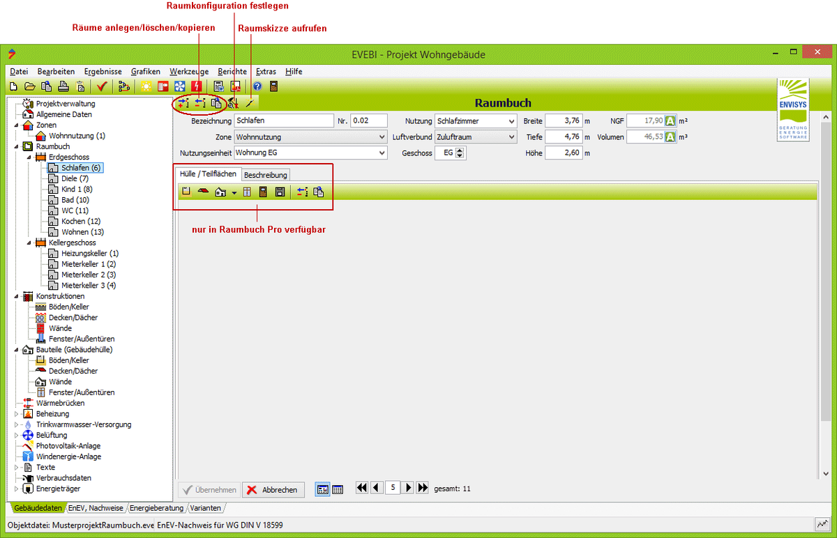The width and height of the screenshot is (837, 538).
Task: Click the red lightning bolt toolbar icon
Action: (197, 86)
